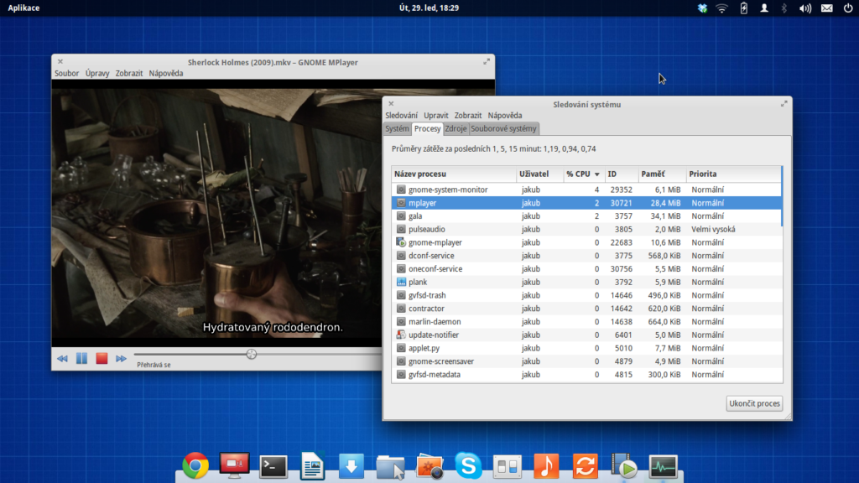Screen dimensions: 859x483
Task: Open Skype from the dock
Action: tap(468, 465)
